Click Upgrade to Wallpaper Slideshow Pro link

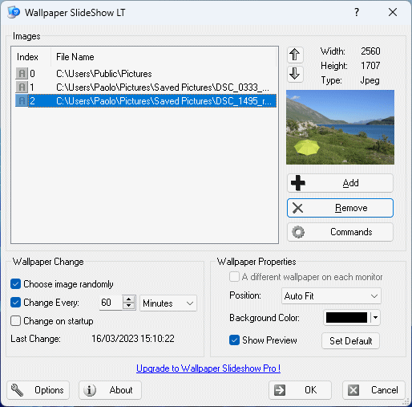tap(208, 368)
